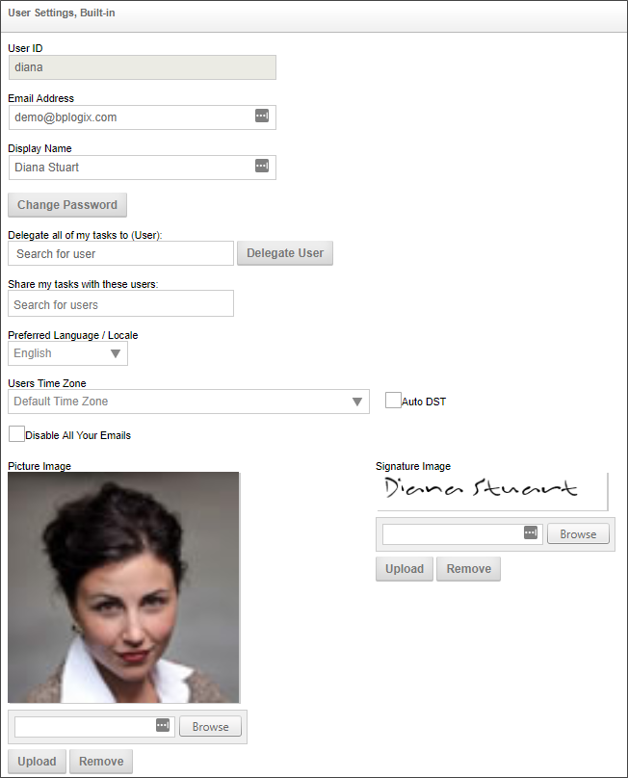
Task: Enable the Auto DST checkbox
Action: pyautogui.click(x=393, y=401)
